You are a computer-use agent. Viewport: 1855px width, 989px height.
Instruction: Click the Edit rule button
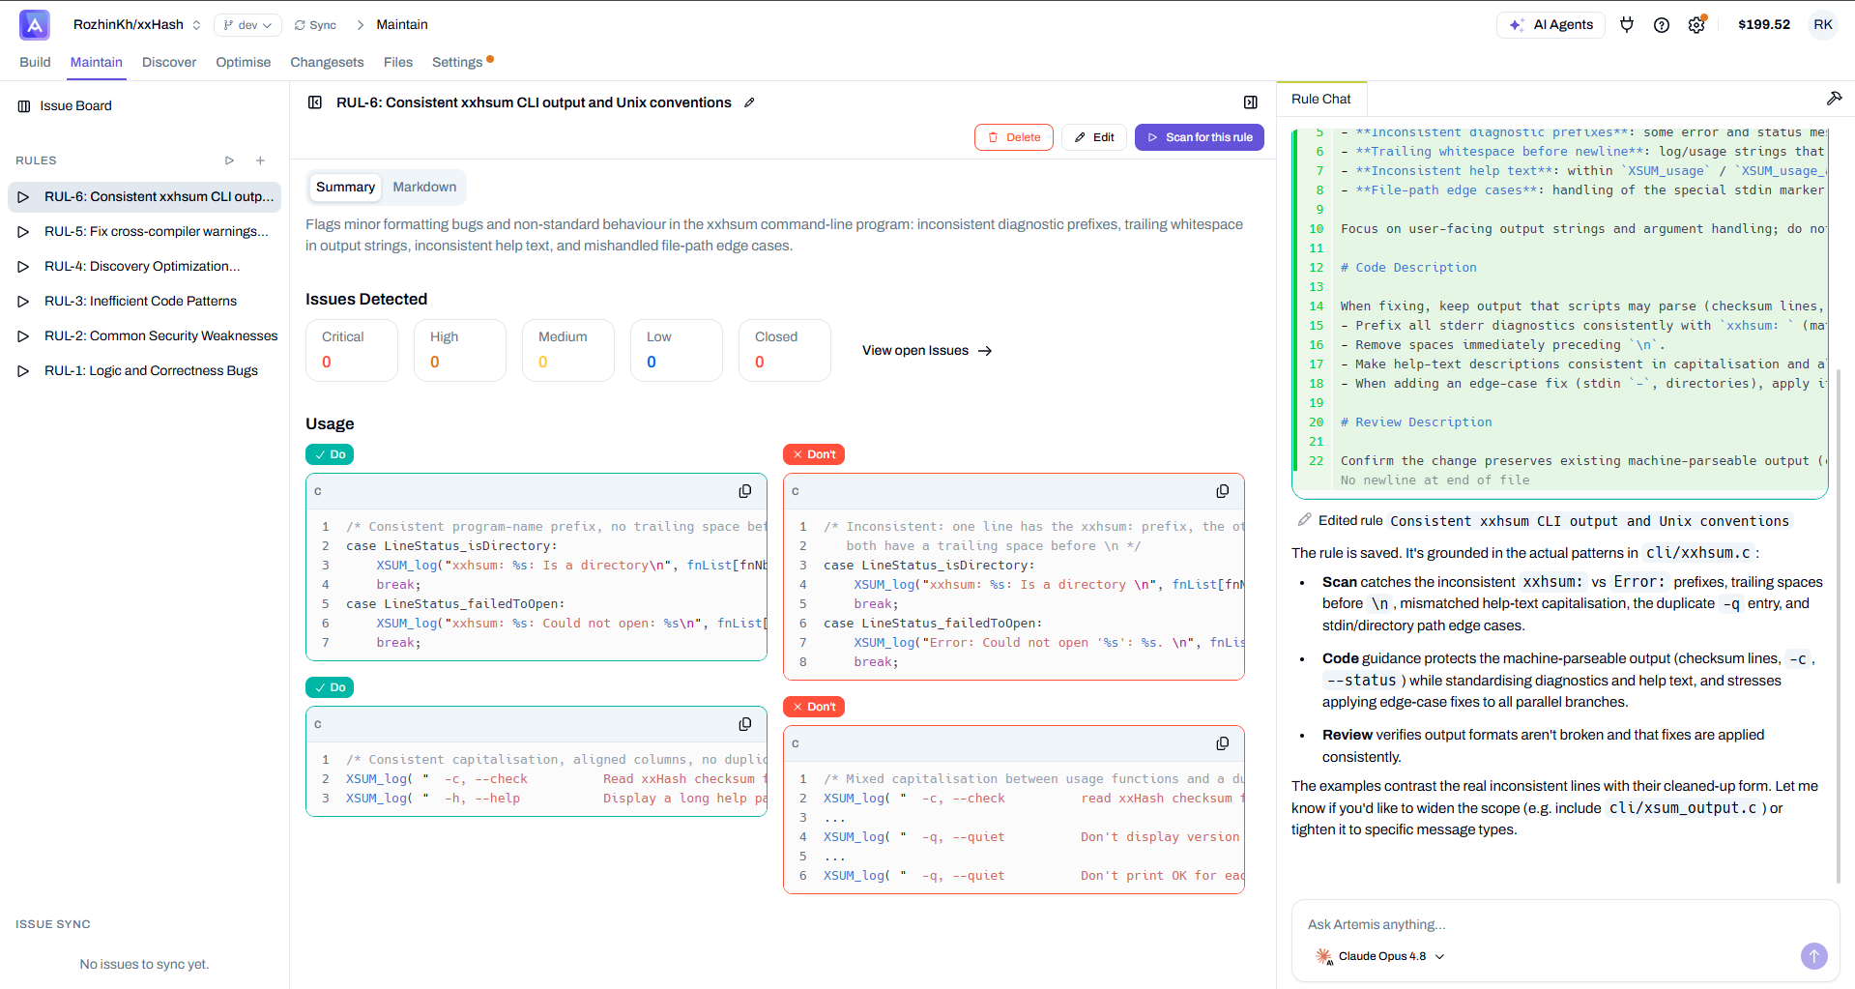click(1094, 137)
